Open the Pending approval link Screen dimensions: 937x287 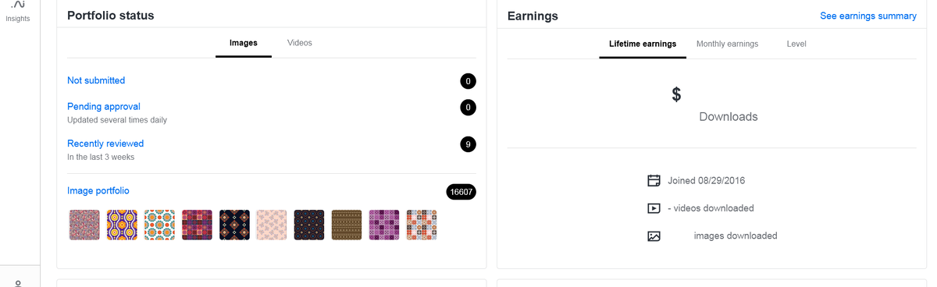coord(104,106)
